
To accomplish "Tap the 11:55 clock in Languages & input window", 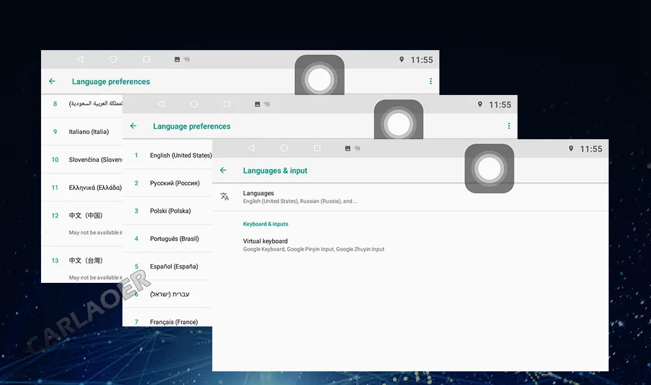I will [591, 149].
